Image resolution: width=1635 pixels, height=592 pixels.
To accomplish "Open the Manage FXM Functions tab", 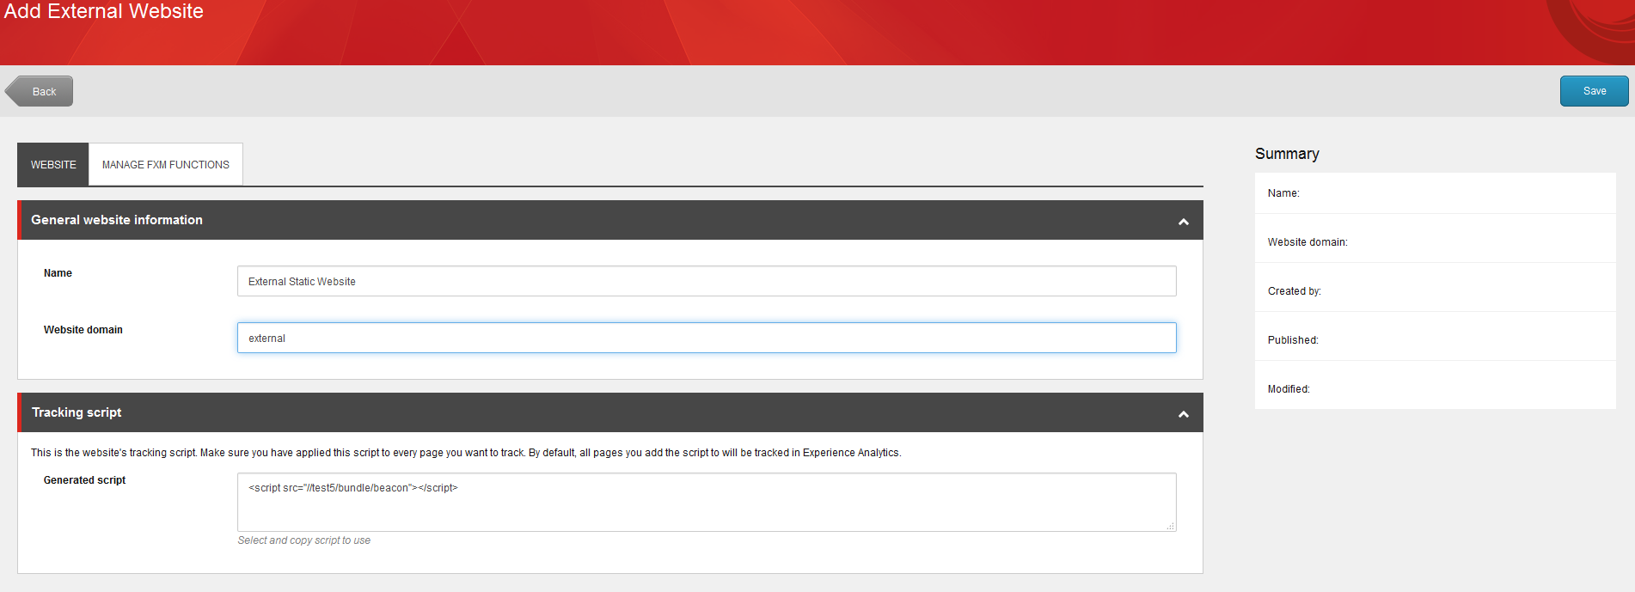I will 166,164.
